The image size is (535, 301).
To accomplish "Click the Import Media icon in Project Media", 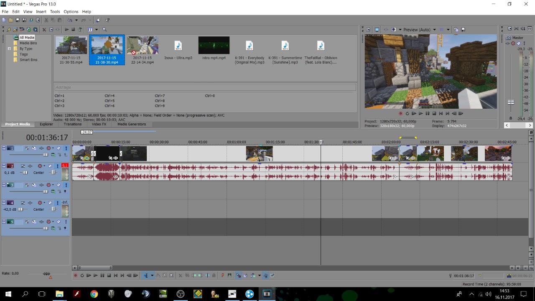I will tap(15, 30).
